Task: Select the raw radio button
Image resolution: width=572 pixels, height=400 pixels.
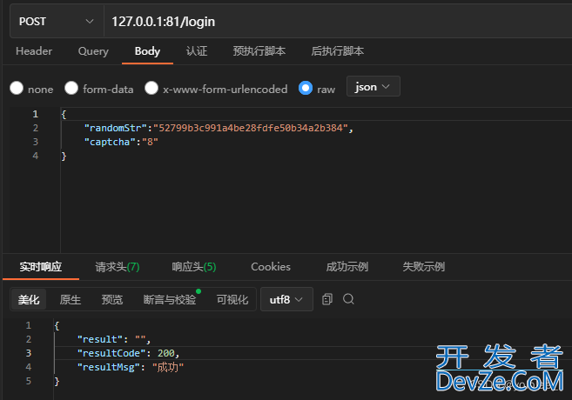Action: coord(306,88)
